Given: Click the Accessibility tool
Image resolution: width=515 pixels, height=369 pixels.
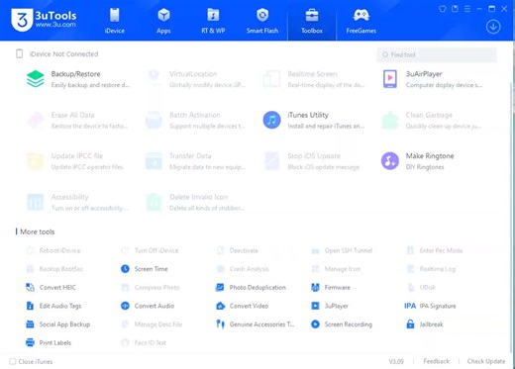Looking at the screenshot, I should coord(79,202).
